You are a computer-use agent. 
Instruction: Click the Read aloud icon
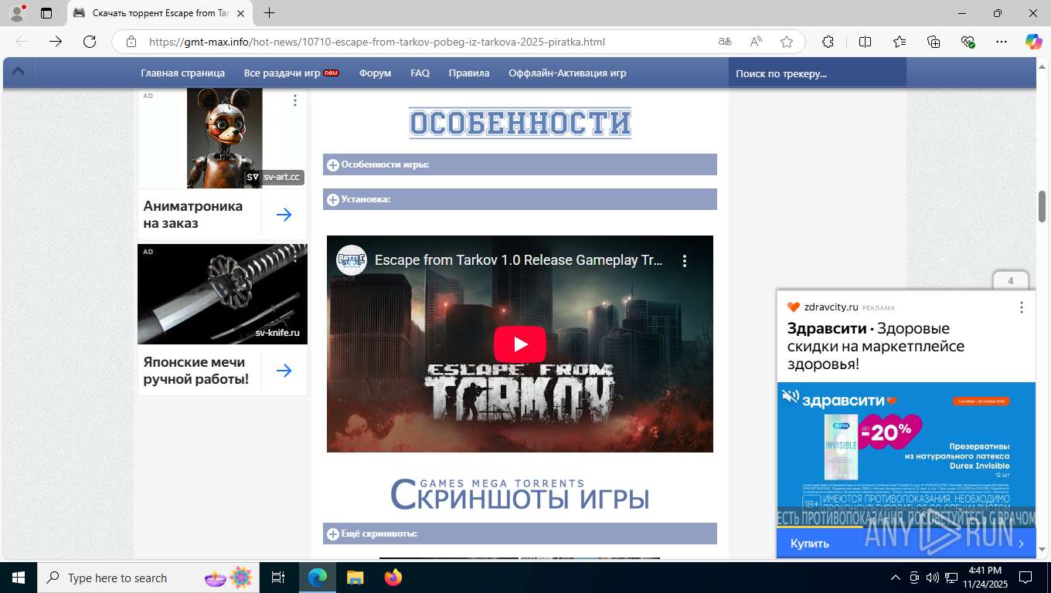pos(756,42)
